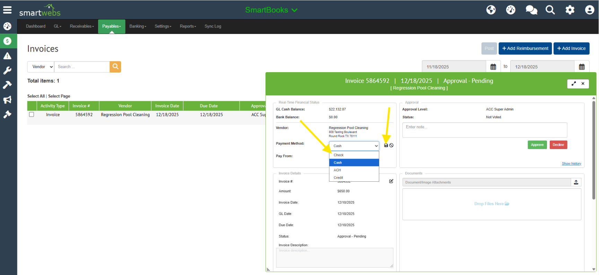The image size is (599, 275).
Task: Click the invoice panel vertical scrollbar
Action: coord(593,149)
